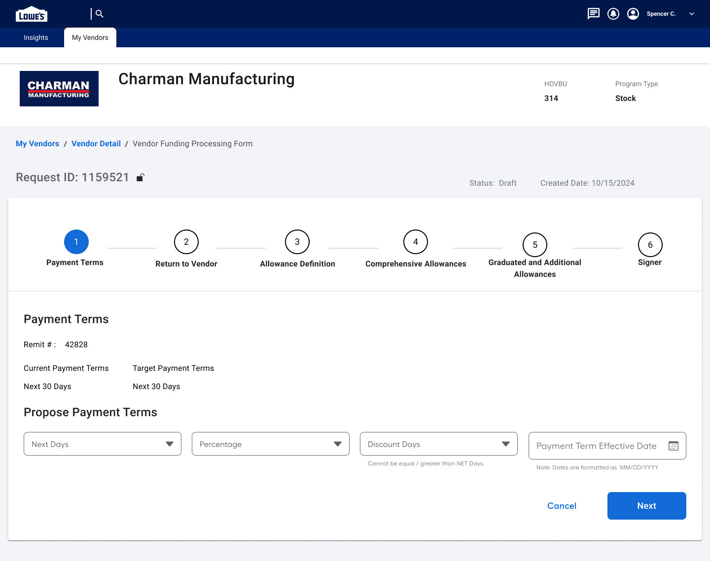Open the messages chat icon
The image size is (710, 561).
[x=594, y=14]
